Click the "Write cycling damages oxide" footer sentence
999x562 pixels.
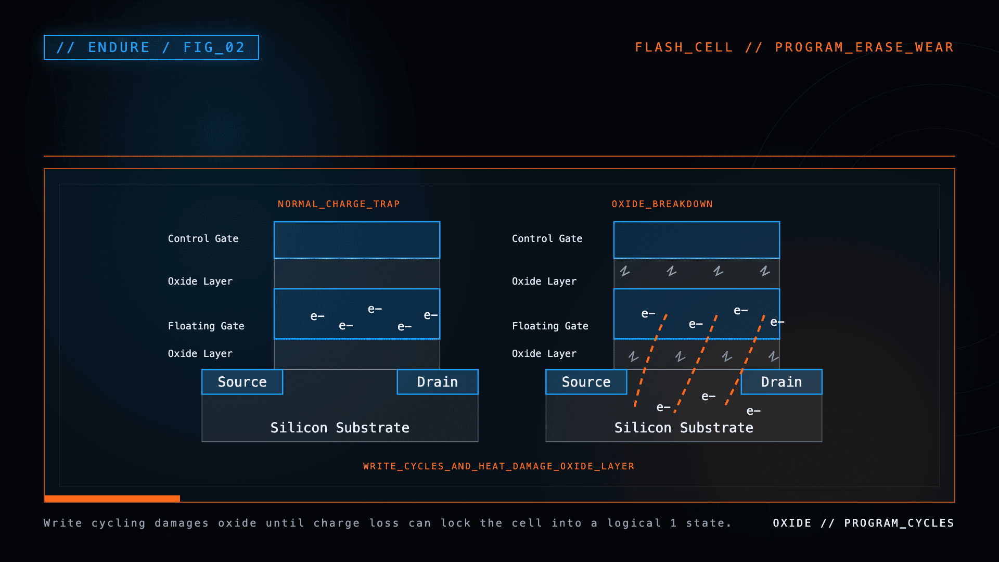388,523
